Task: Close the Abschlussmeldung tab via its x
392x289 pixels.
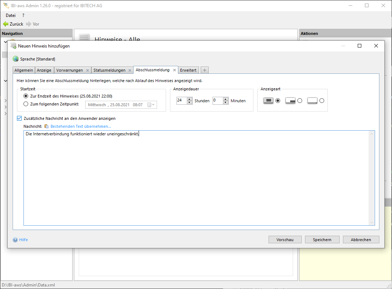Action: [x=174, y=70]
